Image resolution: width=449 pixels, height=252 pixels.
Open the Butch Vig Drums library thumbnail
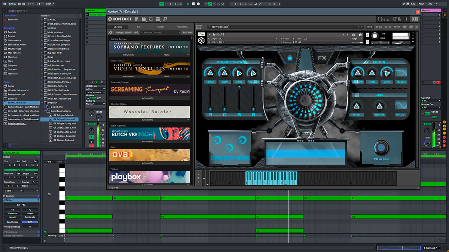tap(150, 134)
